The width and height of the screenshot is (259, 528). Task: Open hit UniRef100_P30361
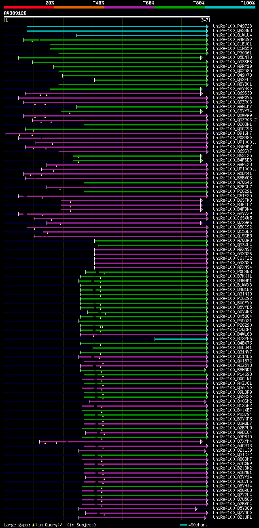click(x=232, y=53)
